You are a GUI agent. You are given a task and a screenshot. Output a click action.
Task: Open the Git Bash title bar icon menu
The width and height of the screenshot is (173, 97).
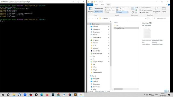[2, 2]
